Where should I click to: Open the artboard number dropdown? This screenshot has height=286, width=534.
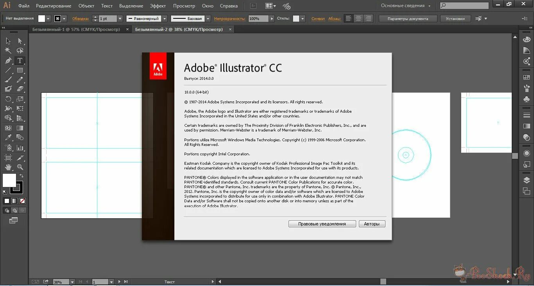[x=111, y=282]
